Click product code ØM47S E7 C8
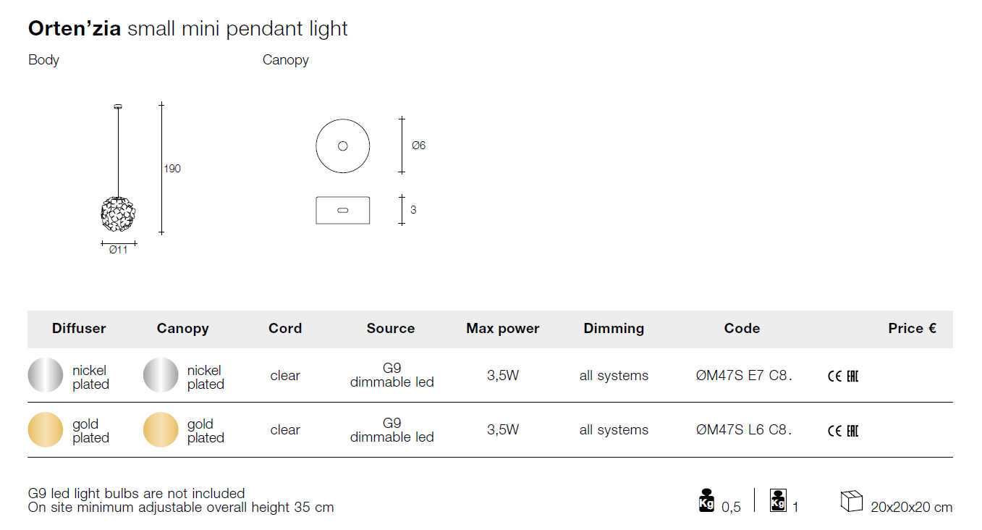The width and height of the screenshot is (982, 530). pos(744,376)
